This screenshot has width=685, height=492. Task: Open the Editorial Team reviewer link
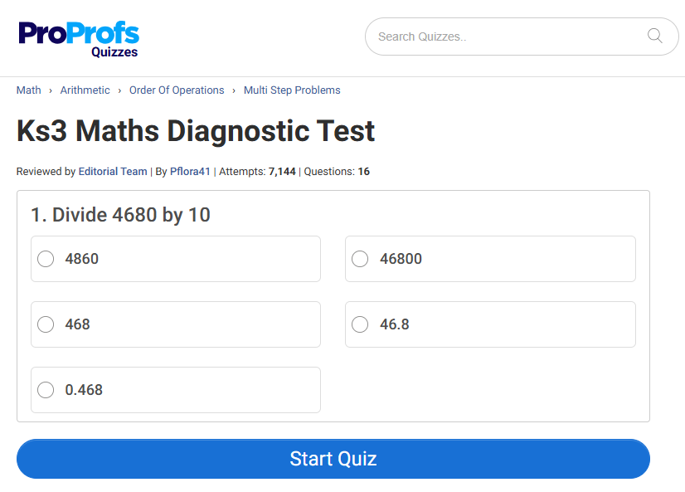point(113,172)
